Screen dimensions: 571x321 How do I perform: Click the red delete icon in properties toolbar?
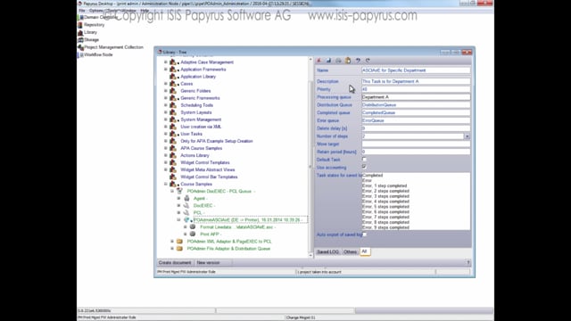tap(319, 61)
